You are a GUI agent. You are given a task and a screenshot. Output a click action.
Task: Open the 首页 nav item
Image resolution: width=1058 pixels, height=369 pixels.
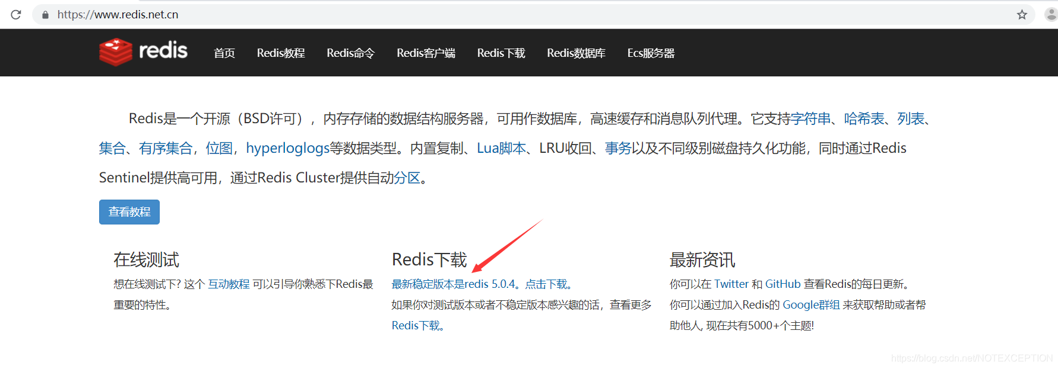[x=224, y=53]
